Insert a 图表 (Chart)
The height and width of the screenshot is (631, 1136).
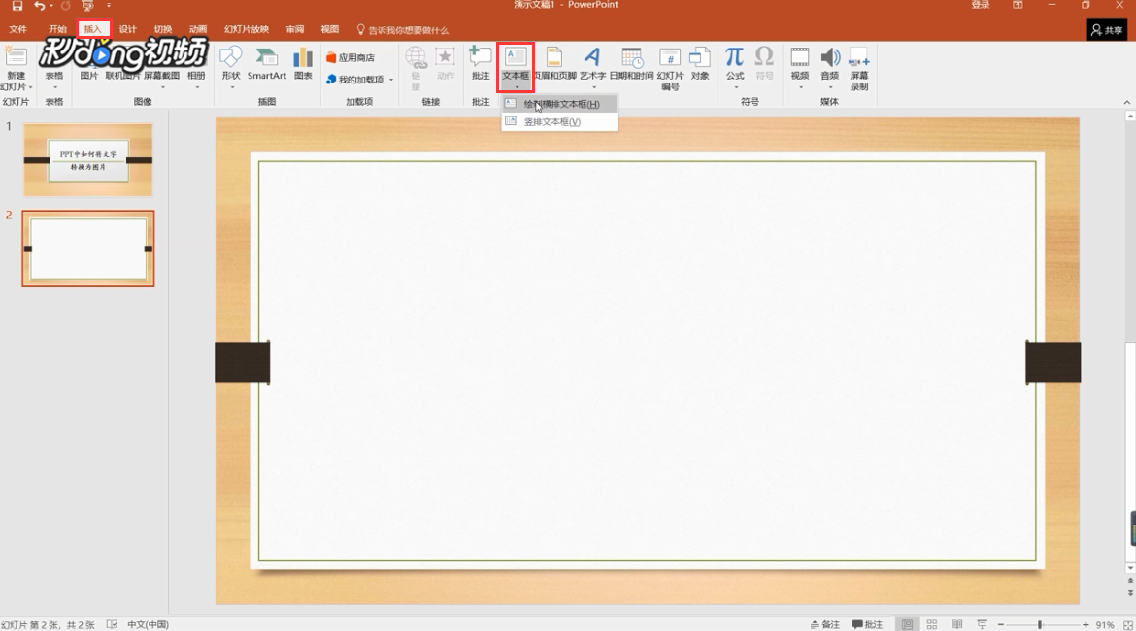pos(303,64)
